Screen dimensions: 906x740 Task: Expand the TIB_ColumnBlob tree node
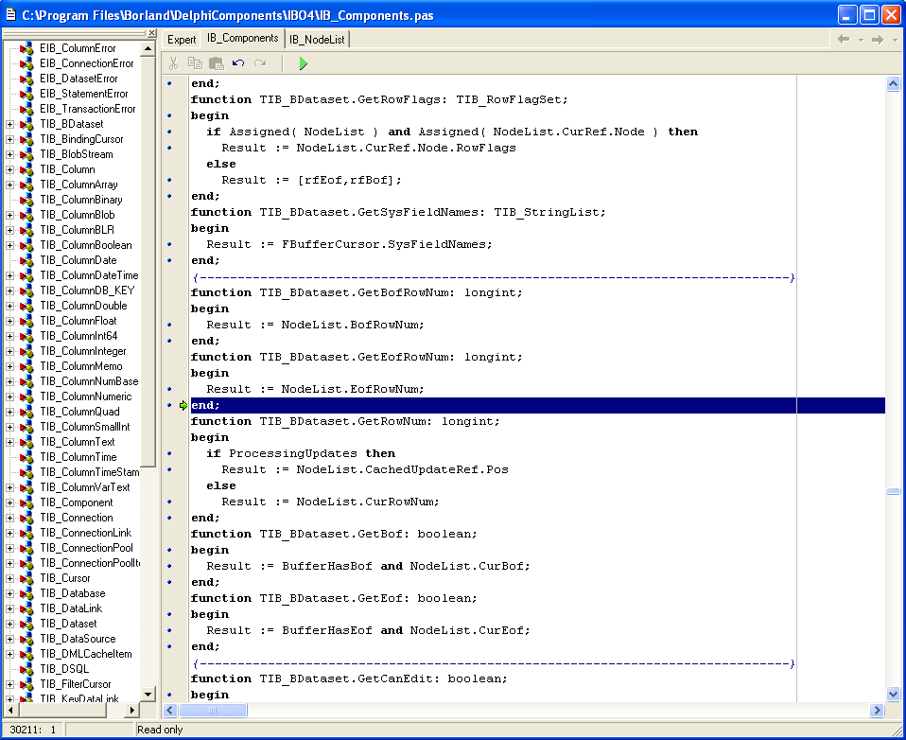(x=9, y=215)
